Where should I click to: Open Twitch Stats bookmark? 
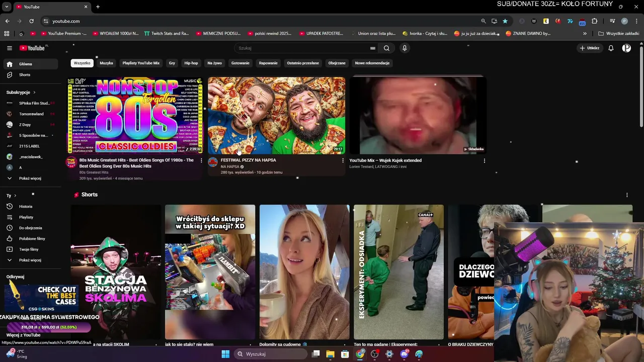166,34
